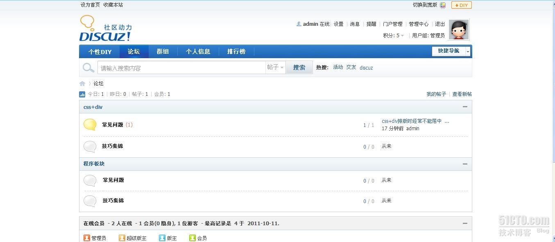Open 查看新帖 link

462,94
